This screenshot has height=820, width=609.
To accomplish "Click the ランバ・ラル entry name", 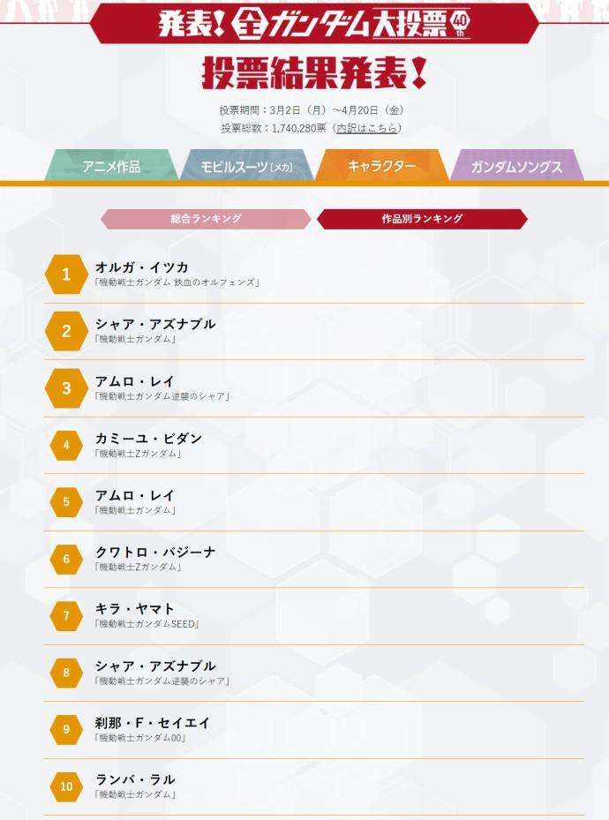I will tap(135, 779).
